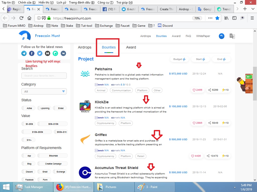Open the FAQ navigation link
Screen dimensions: 257x192
click(188, 36)
